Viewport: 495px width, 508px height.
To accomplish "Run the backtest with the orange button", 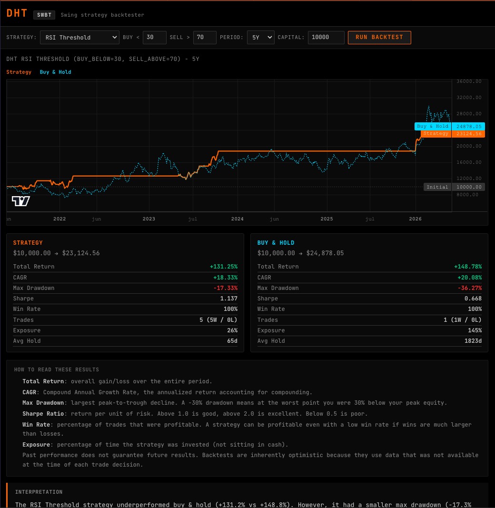I will (379, 37).
